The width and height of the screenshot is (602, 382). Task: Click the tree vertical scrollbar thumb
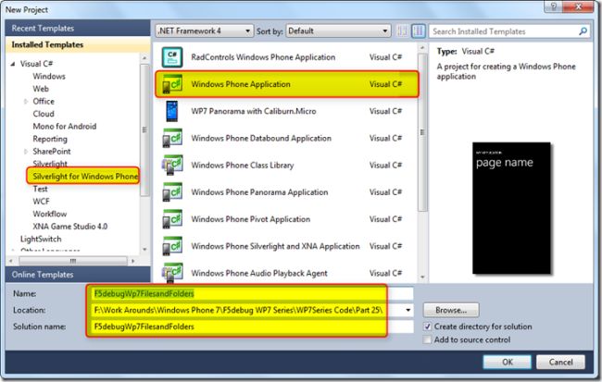pyautogui.click(x=144, y=129)
